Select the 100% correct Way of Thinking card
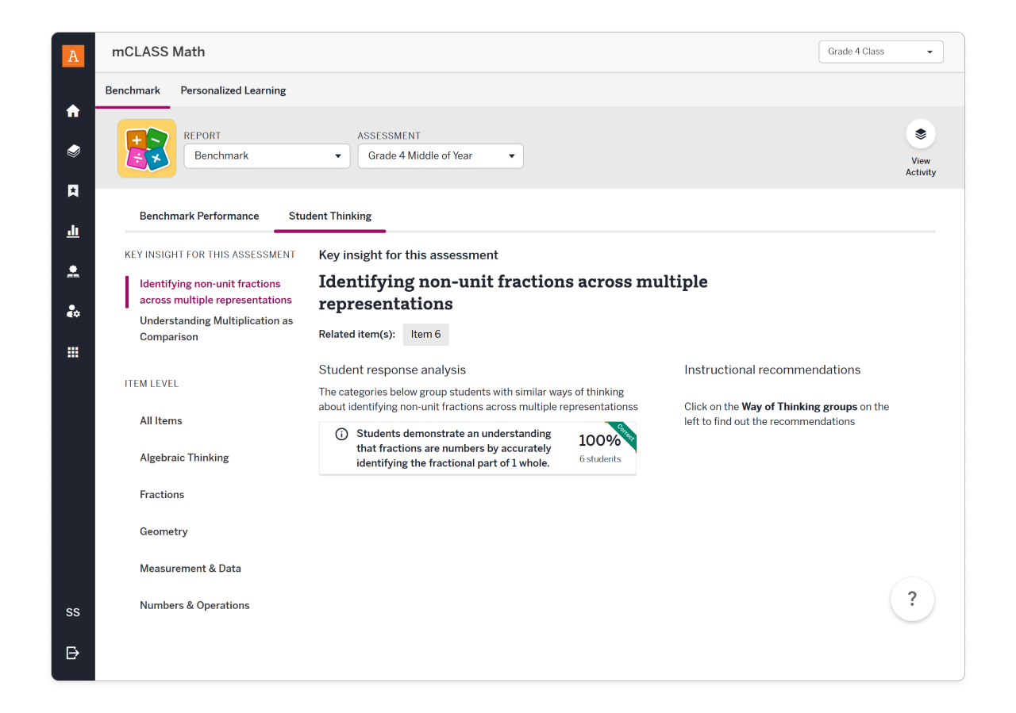Image resolution: width=1016 pixels, height=713 pixels. pyautogui.click(x=478, y=448)
